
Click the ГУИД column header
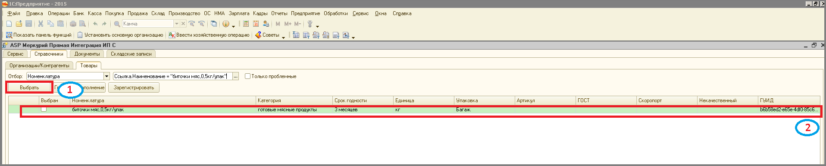click(x=789, y=100)
